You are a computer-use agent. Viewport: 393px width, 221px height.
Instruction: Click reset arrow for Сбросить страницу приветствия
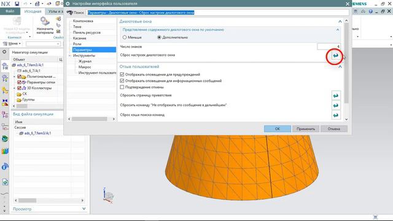pos(336,96)
